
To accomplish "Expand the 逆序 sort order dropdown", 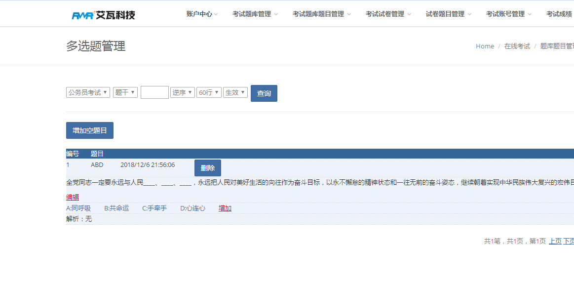I will (x=182, y=92).
